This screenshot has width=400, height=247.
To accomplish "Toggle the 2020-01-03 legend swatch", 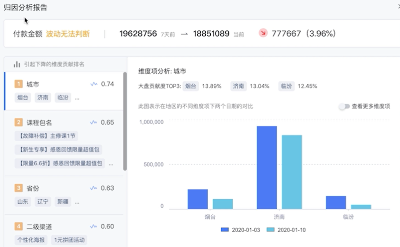I will [x=225, y=229].
